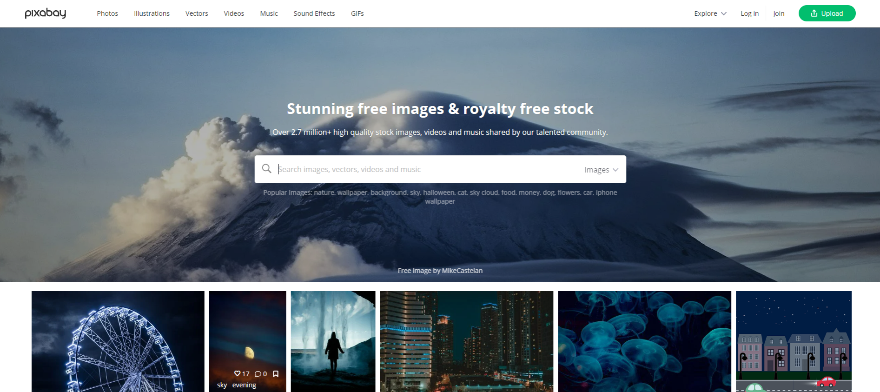This screenshot has height=392, width=880.
Task: Open the Ferris wheel thumbnail
Action: (118, 341)
